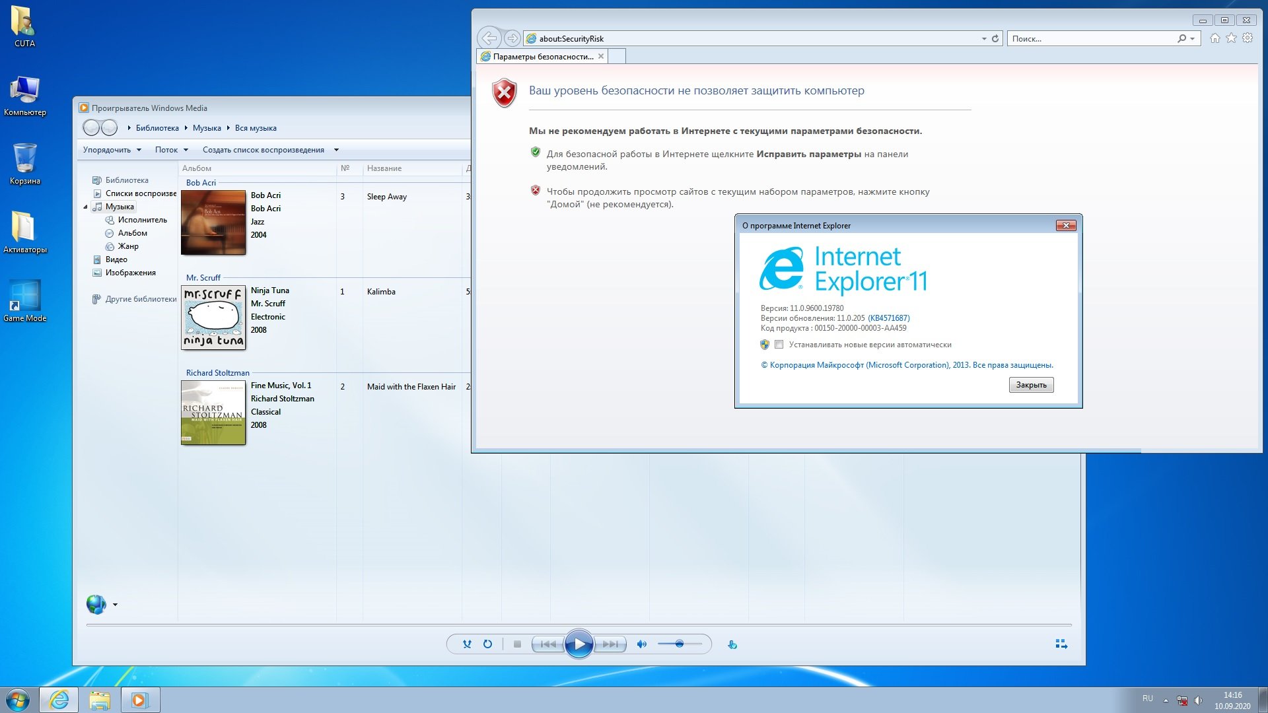Go to the IE home page
Viewport: 1268px width, 713px height.
tap(1215, 38)
